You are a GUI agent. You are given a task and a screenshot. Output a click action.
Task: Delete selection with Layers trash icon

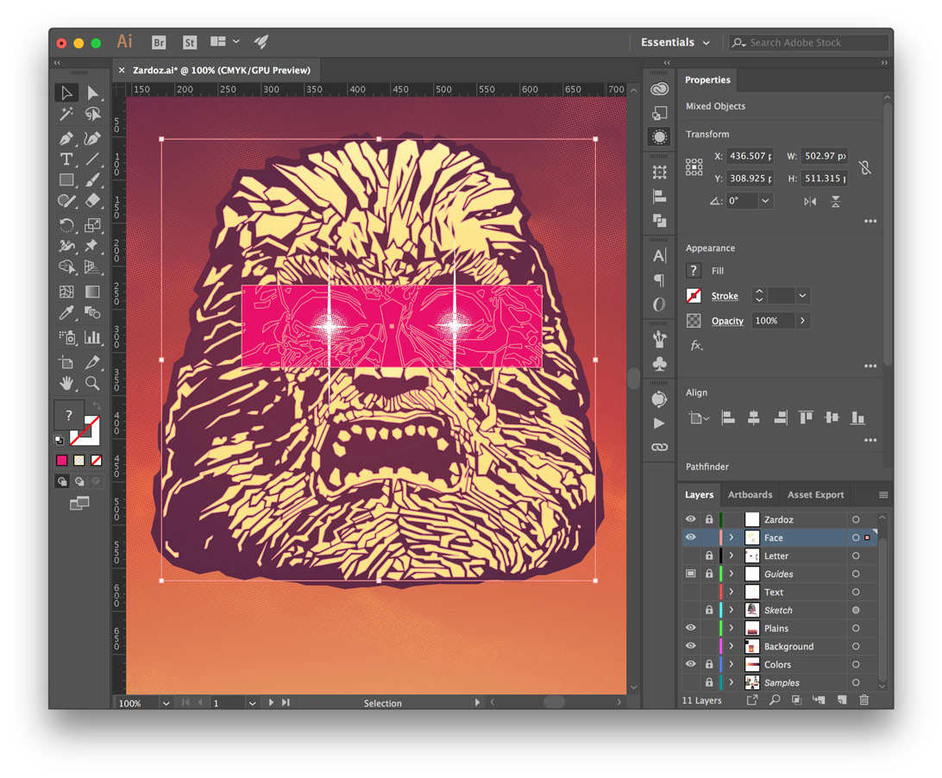[x=863, y=700]
